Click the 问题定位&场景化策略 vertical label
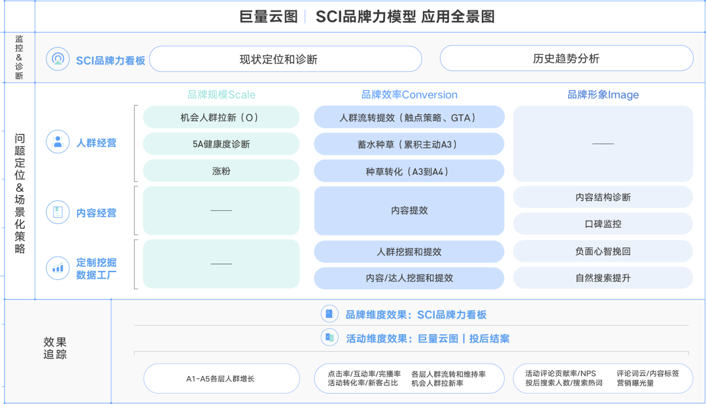The height and width of the screenshot is (404, 706). tap(20, 193)
